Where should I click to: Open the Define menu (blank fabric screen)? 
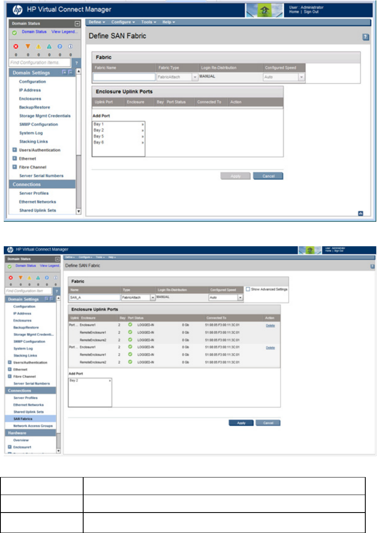pos(97,22)
